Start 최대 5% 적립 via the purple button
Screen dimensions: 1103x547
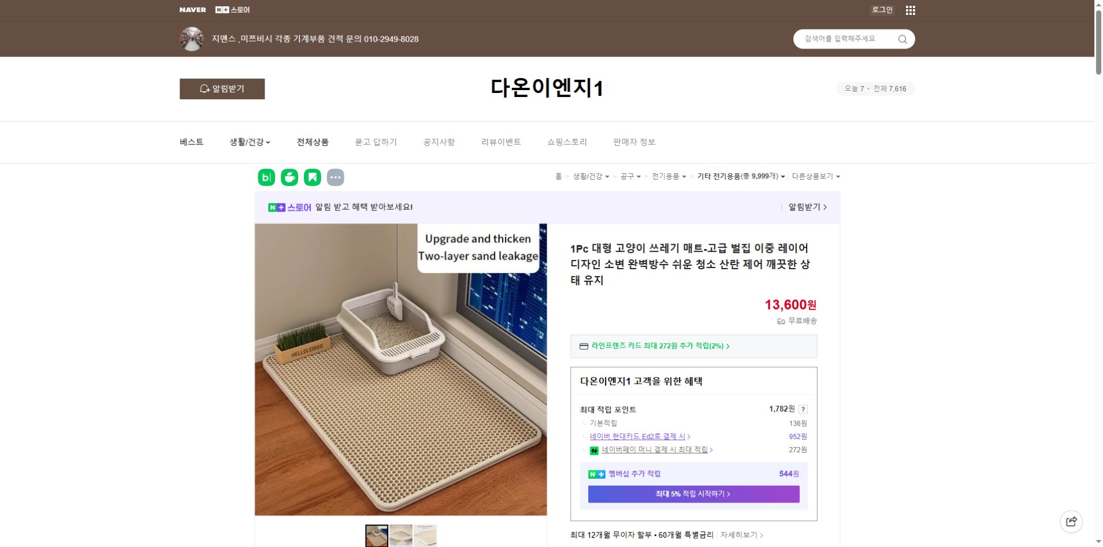693,494
